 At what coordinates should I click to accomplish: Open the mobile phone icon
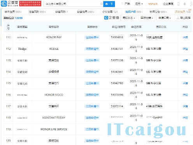point(178,4)
